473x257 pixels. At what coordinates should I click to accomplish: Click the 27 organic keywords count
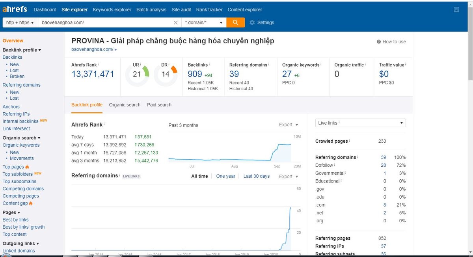(x=287, y=74)
